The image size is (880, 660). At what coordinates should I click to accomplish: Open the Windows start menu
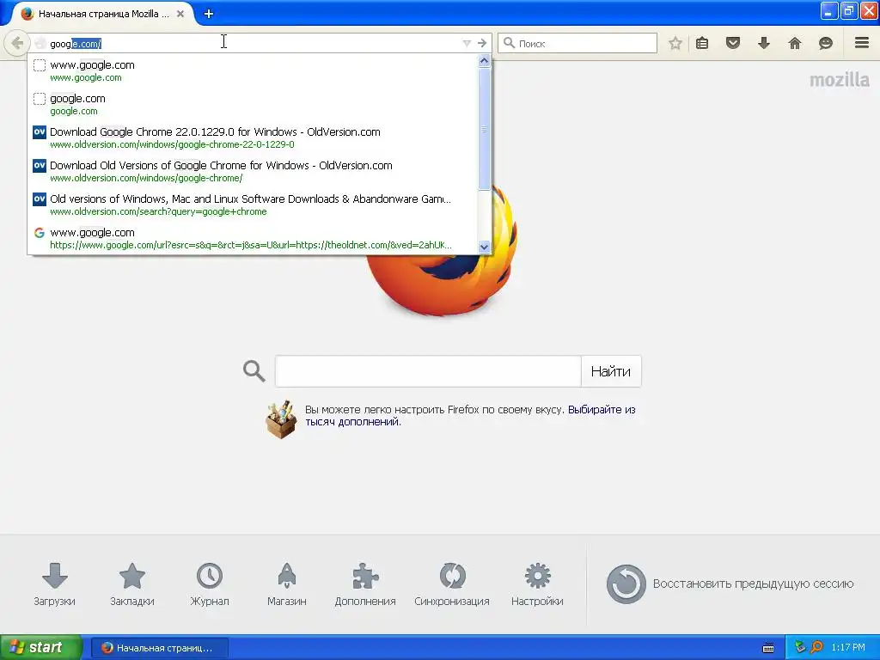pos(40,647)
